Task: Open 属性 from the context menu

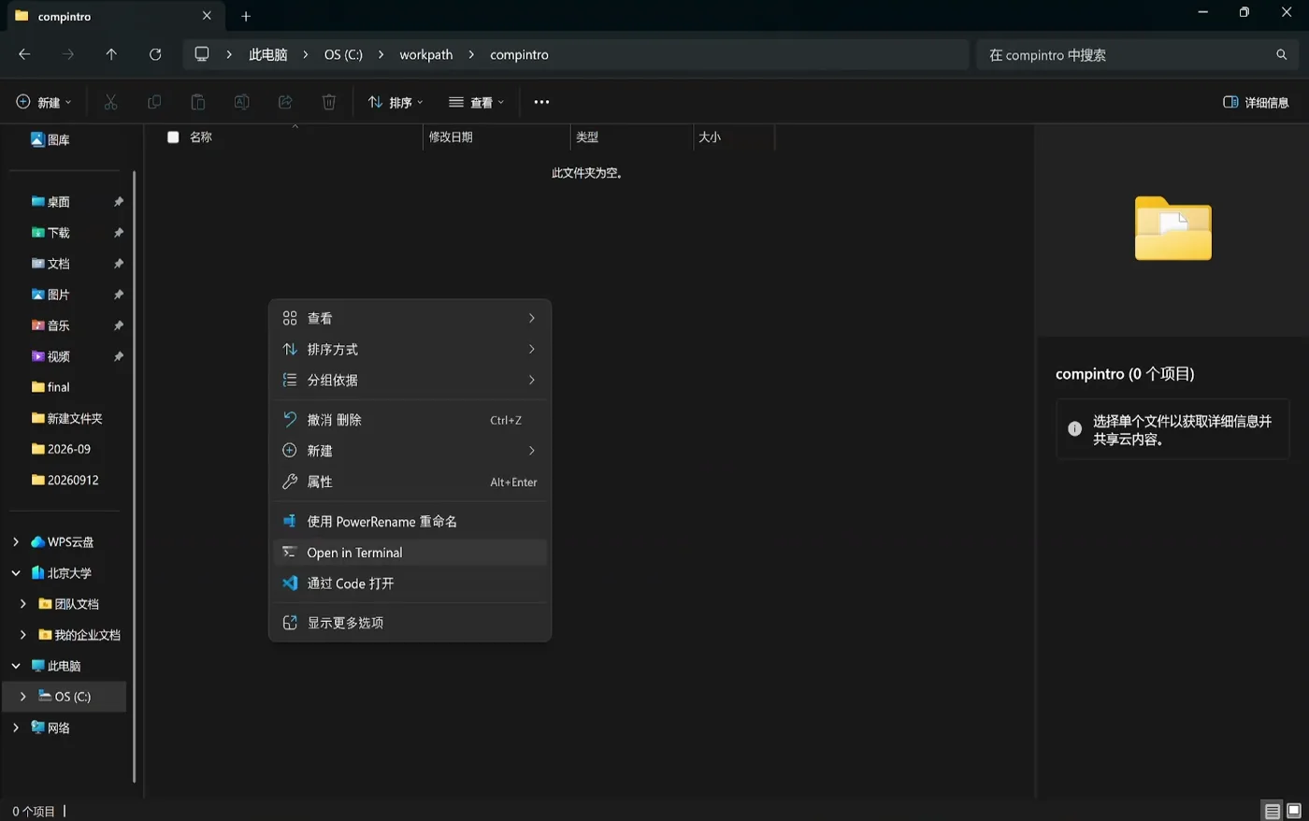Action: tap(410, 482)
